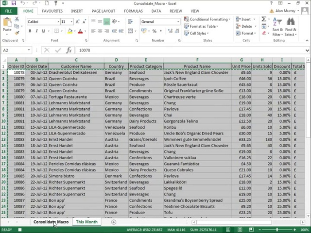This screenshot has height=233, width=311.
Task: Apply Comma Style format
Action: 161,31
